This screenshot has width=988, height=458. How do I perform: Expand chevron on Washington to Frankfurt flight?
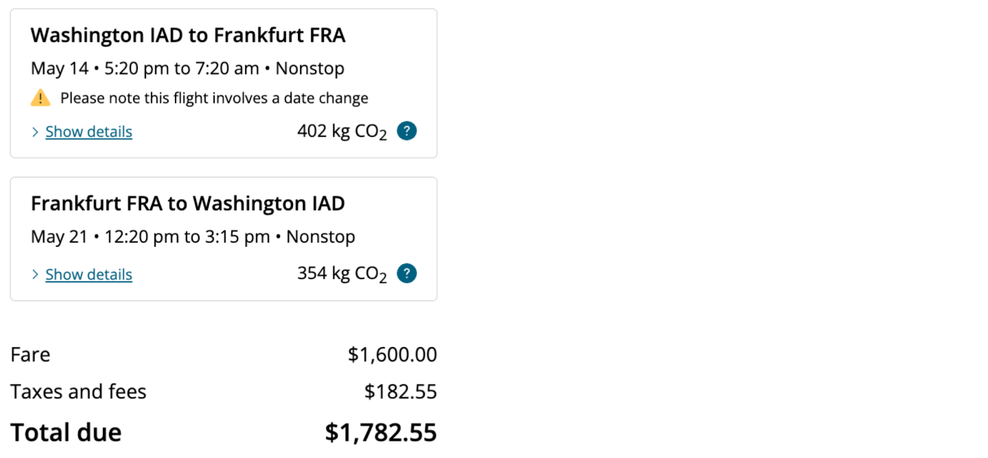click(35, 132)
